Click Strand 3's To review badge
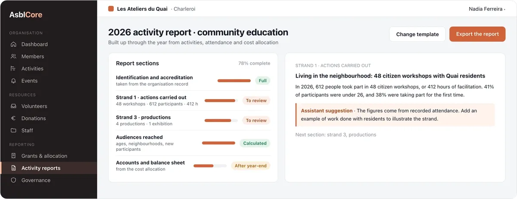The height and width of the screenshot is (199, 517). (256, 121)
